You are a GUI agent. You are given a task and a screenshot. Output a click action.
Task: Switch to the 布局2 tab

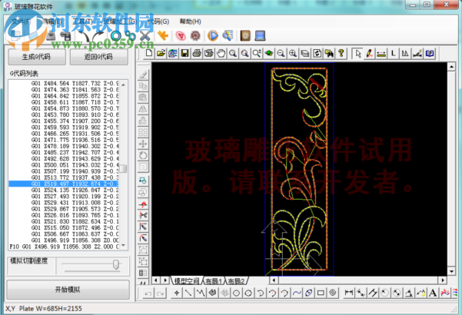tap(236, 282)
